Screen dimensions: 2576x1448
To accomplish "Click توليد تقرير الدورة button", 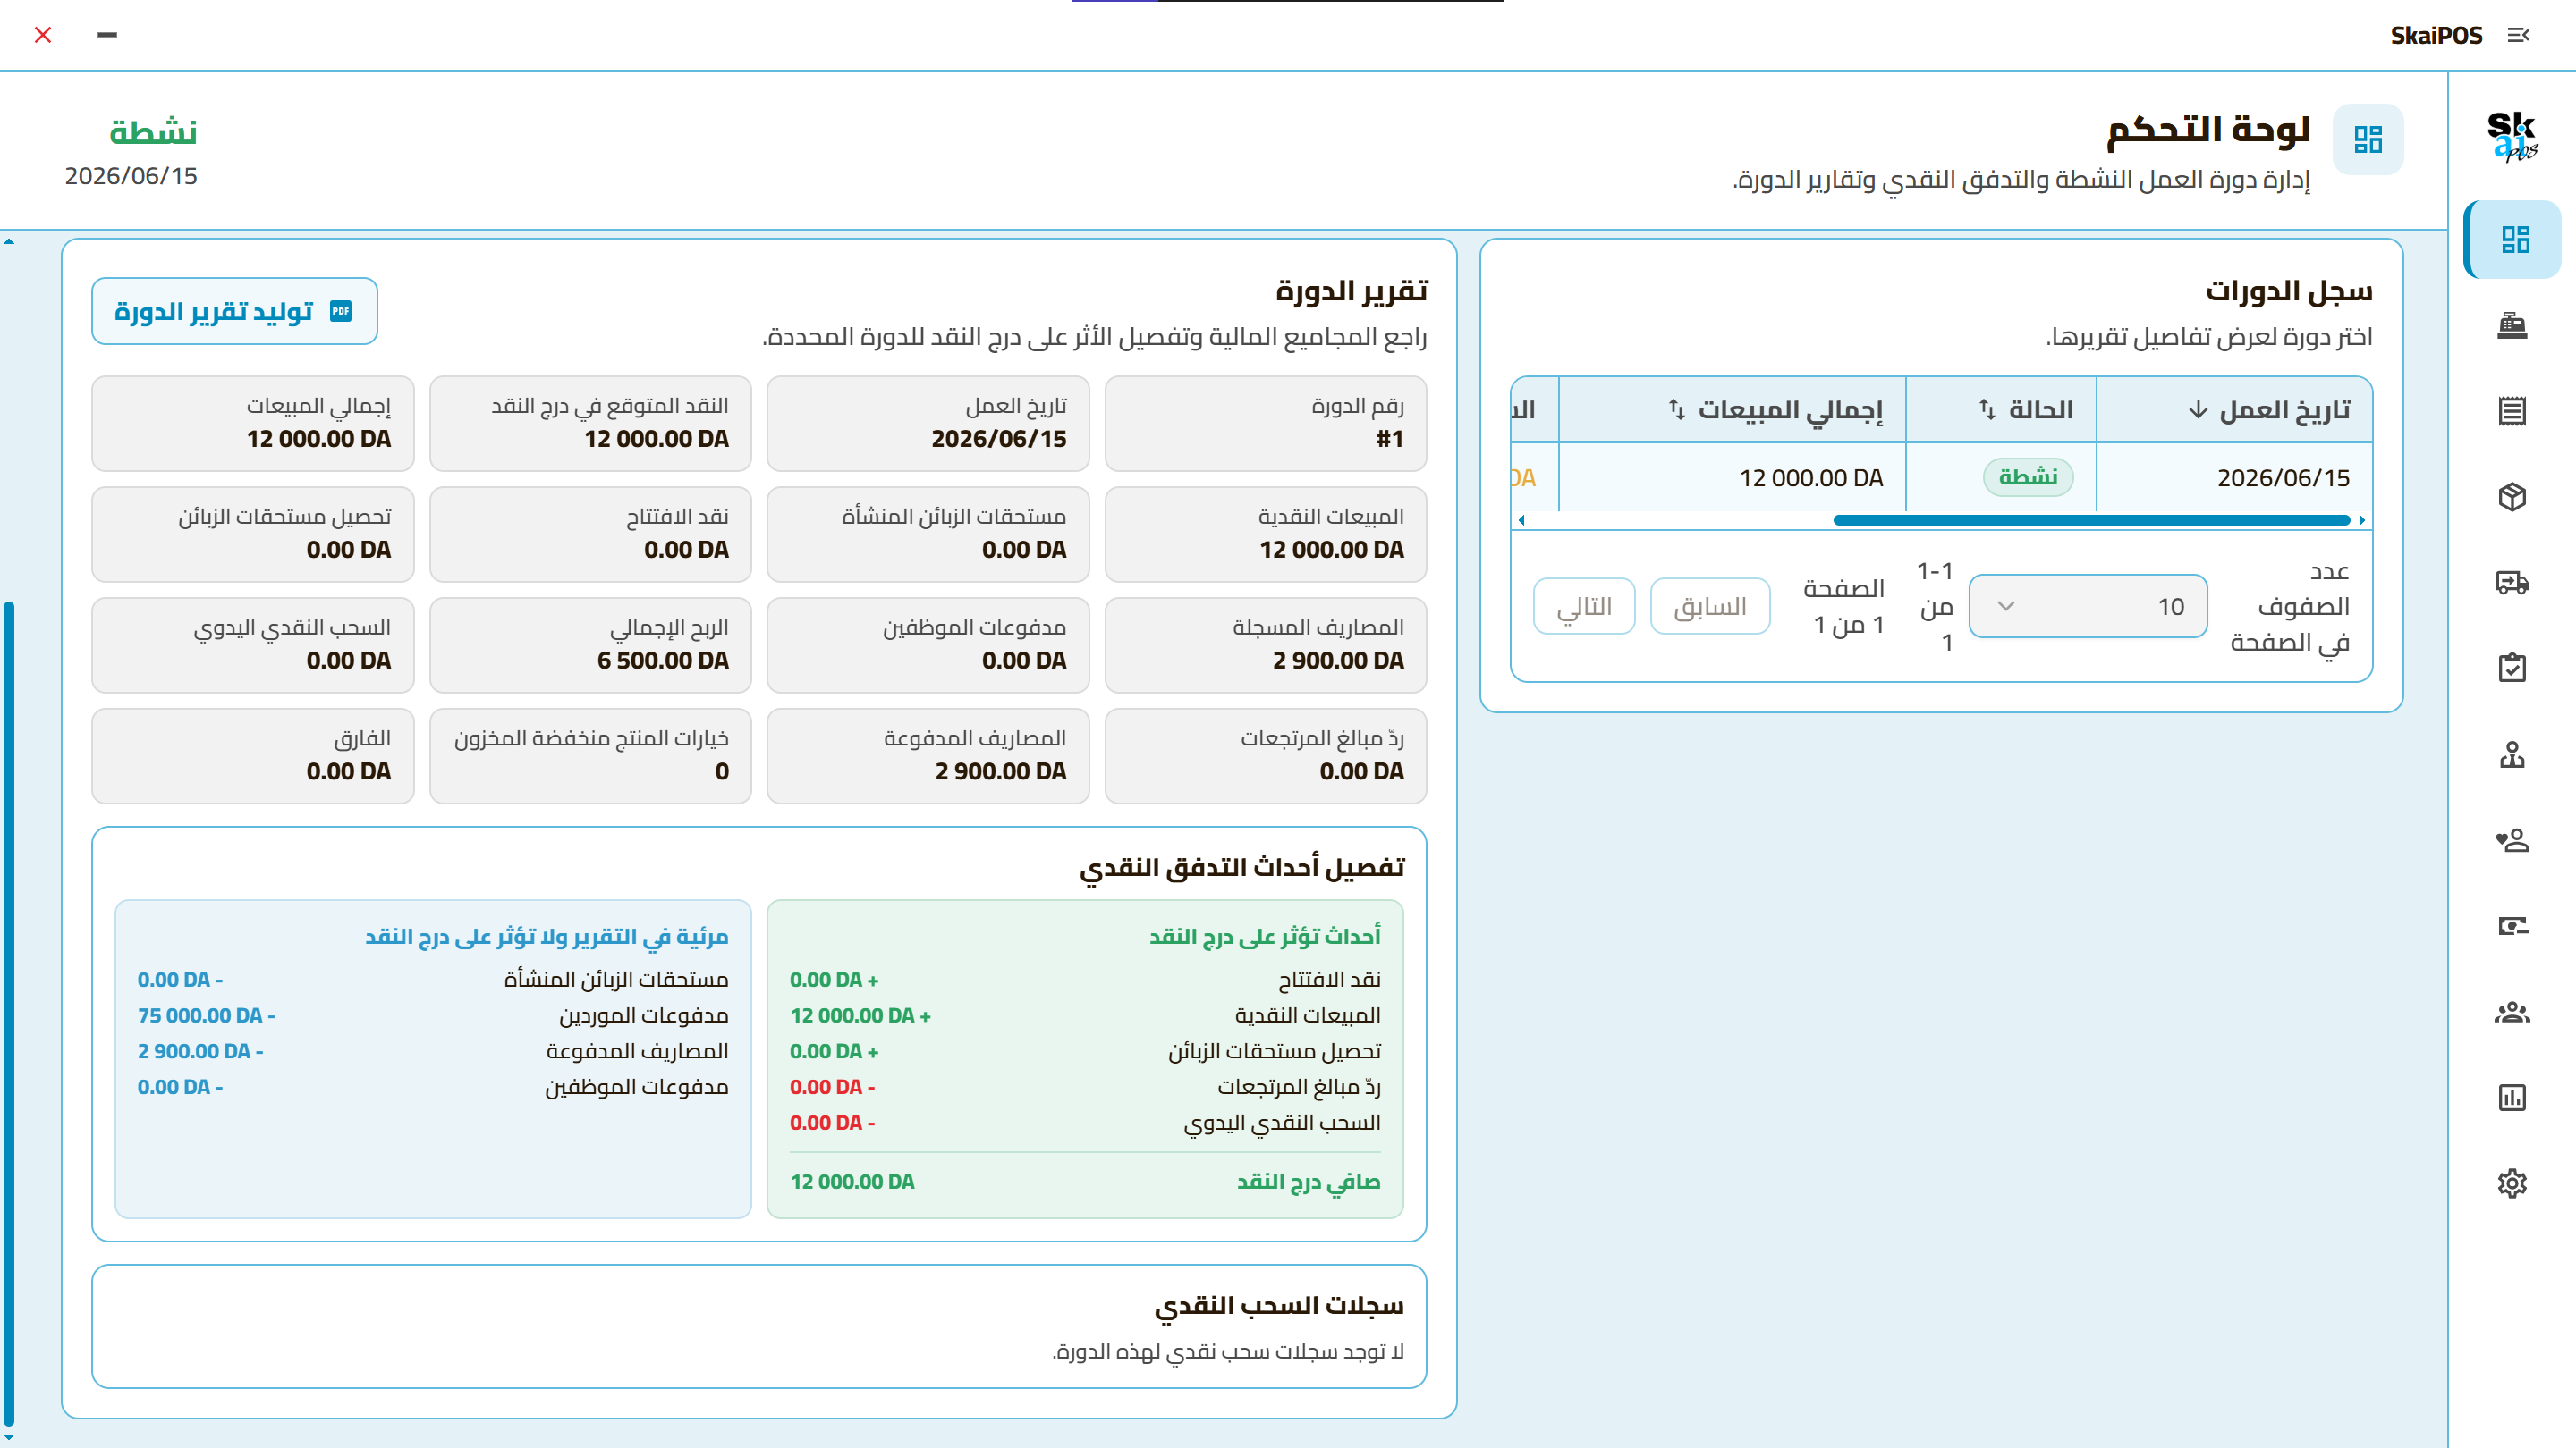I will point(235,311).
